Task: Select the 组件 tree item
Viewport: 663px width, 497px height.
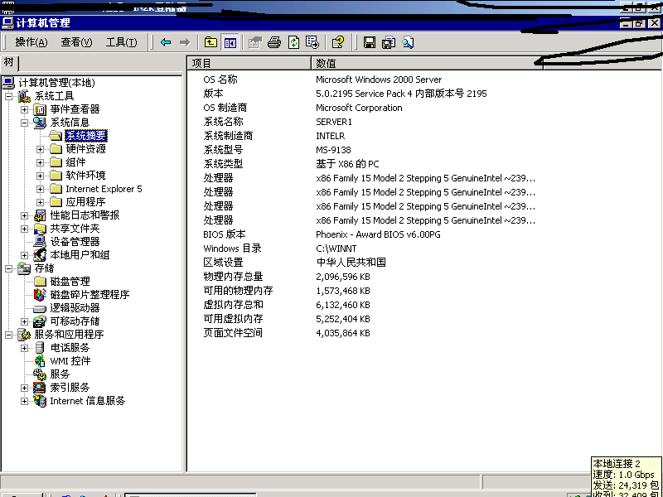Action: click(x=75, y=162)
